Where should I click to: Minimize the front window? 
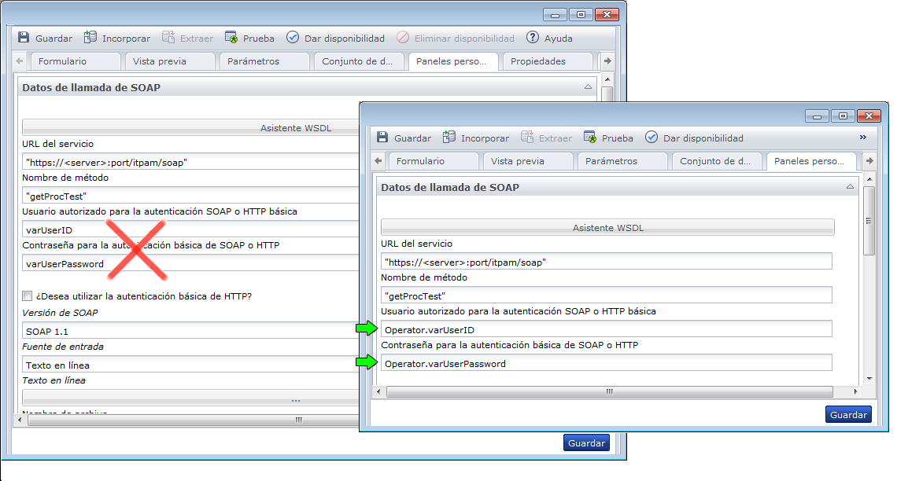point(817,116)
